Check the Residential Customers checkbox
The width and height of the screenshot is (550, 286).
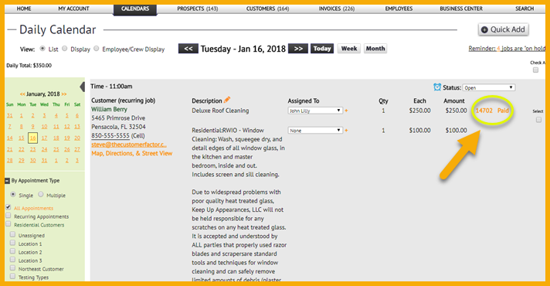8,224
